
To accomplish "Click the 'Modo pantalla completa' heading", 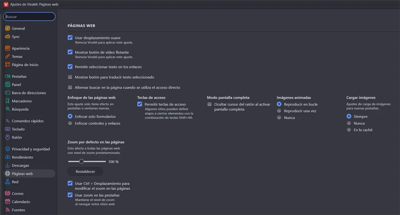I will (228, 98).
